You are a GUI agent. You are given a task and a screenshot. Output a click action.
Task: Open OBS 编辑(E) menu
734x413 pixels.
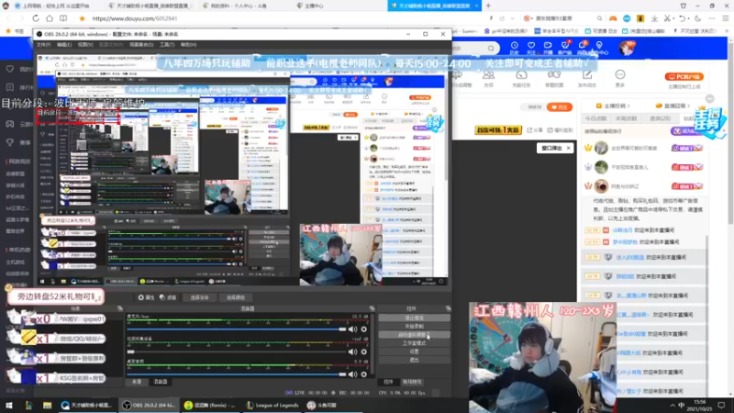[x=64, y=44]
